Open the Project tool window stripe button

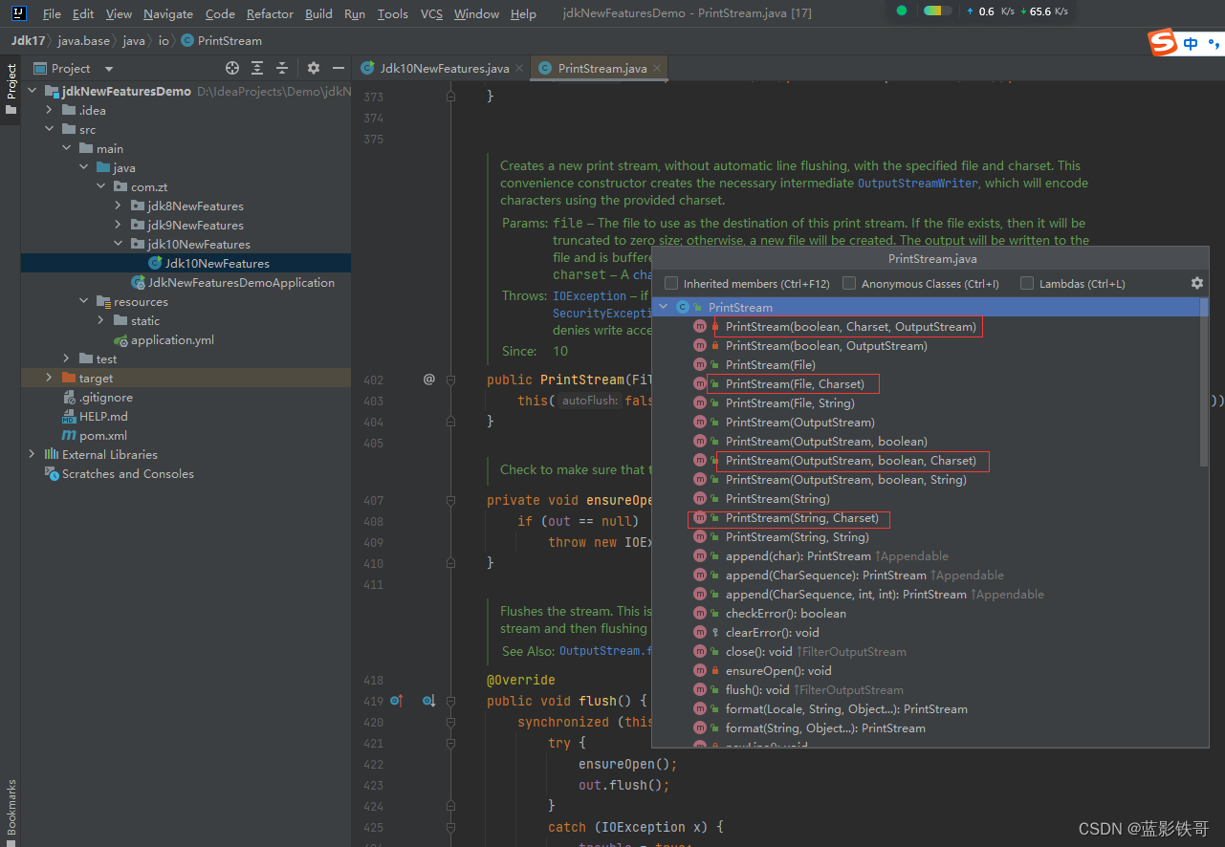11,89
